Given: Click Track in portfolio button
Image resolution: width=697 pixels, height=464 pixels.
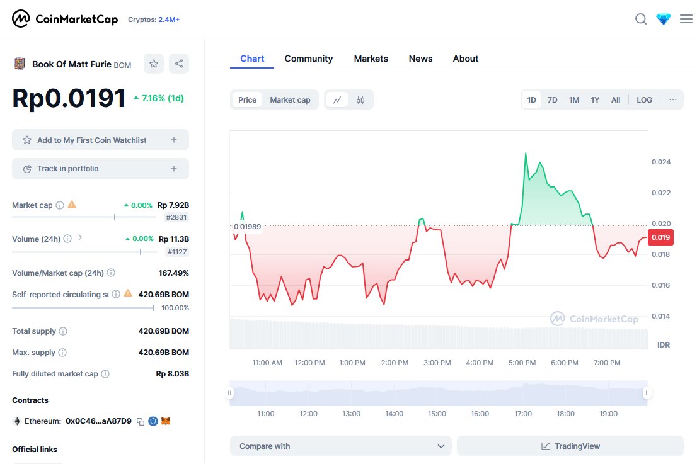Looking at the screenshot, I should pos(100,169).
